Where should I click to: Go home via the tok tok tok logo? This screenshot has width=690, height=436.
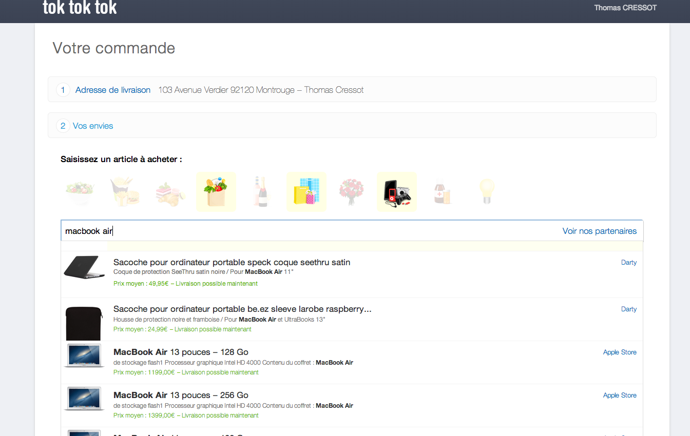click(x=80, y=8)
